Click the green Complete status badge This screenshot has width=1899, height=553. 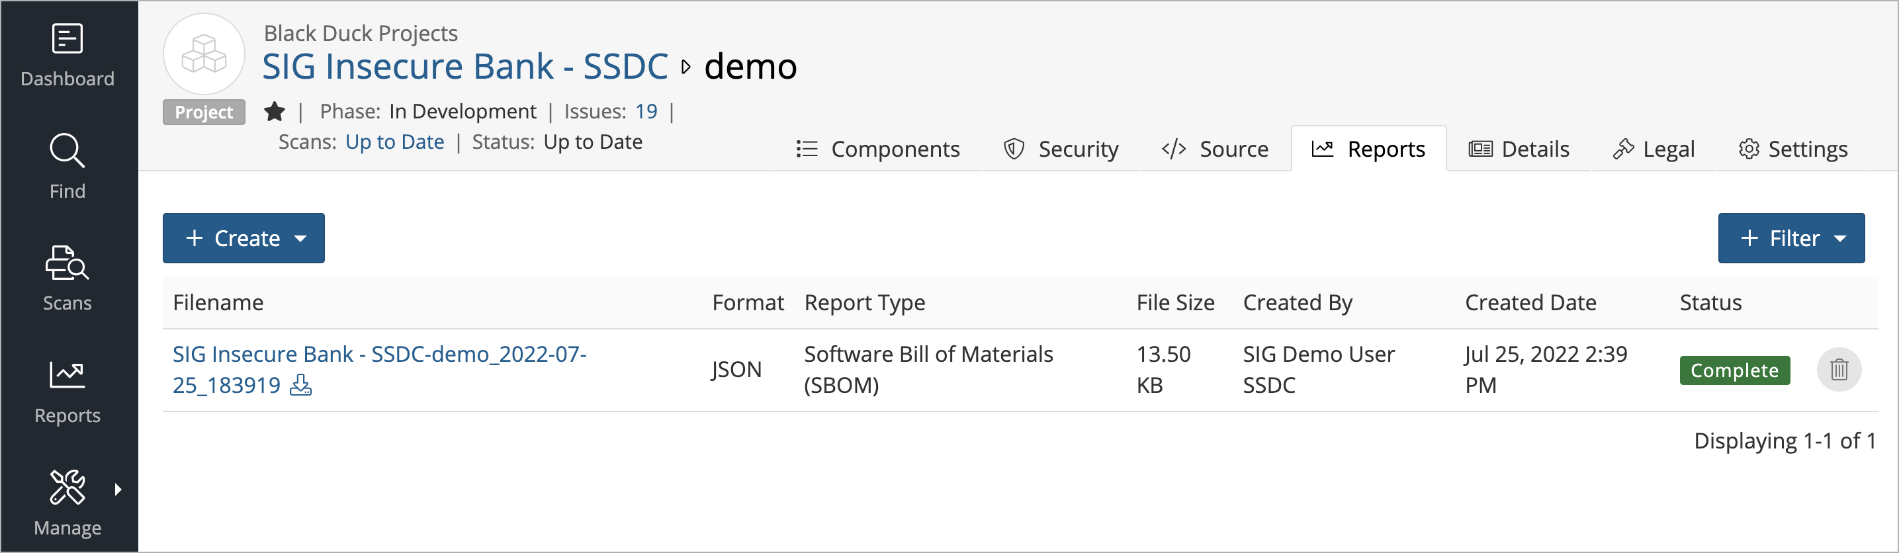1734,370
